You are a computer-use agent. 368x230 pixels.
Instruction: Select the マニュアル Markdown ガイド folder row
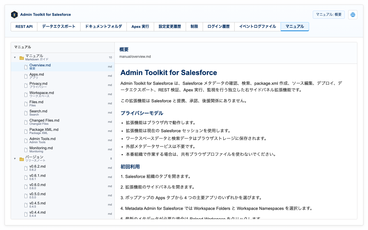[x=63, y=57]
